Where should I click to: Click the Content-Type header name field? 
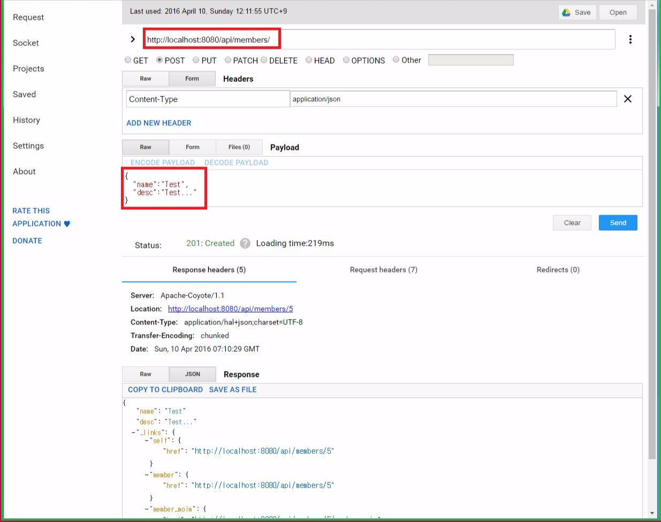click(x=208, y=99)
